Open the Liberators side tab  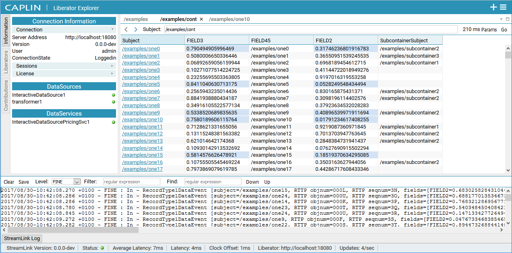[x=6, y=62]
